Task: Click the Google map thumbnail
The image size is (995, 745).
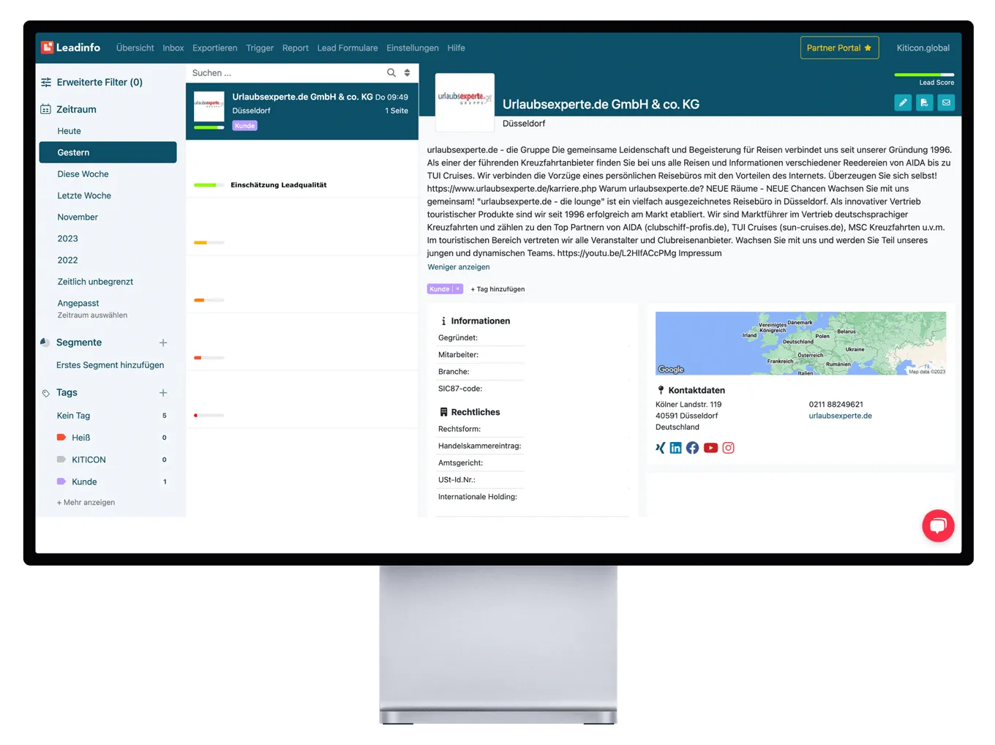Action: pyautogui.click(x=800, y=343)
